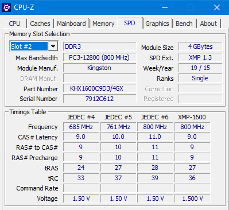Open the Memory tab
The height and width of the screenshot is (210, 229).
(103, 24)
